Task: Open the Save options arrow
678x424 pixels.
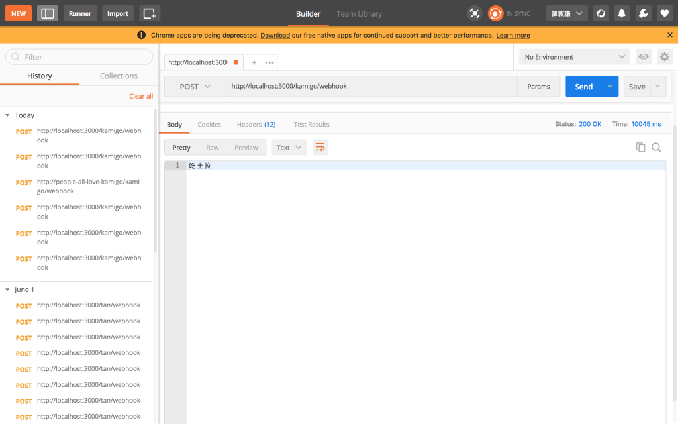Action: pos(657,87)
